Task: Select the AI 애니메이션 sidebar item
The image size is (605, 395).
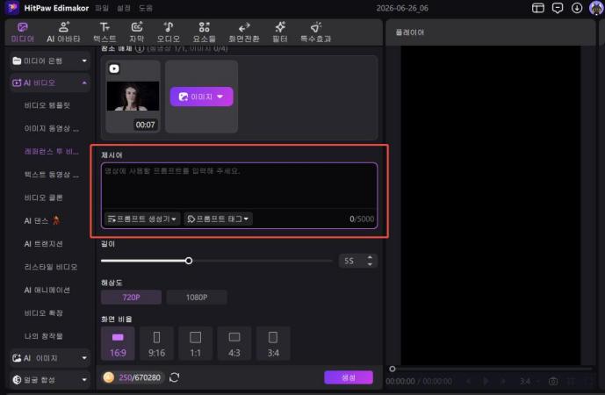Action: (x=47, y=290)
